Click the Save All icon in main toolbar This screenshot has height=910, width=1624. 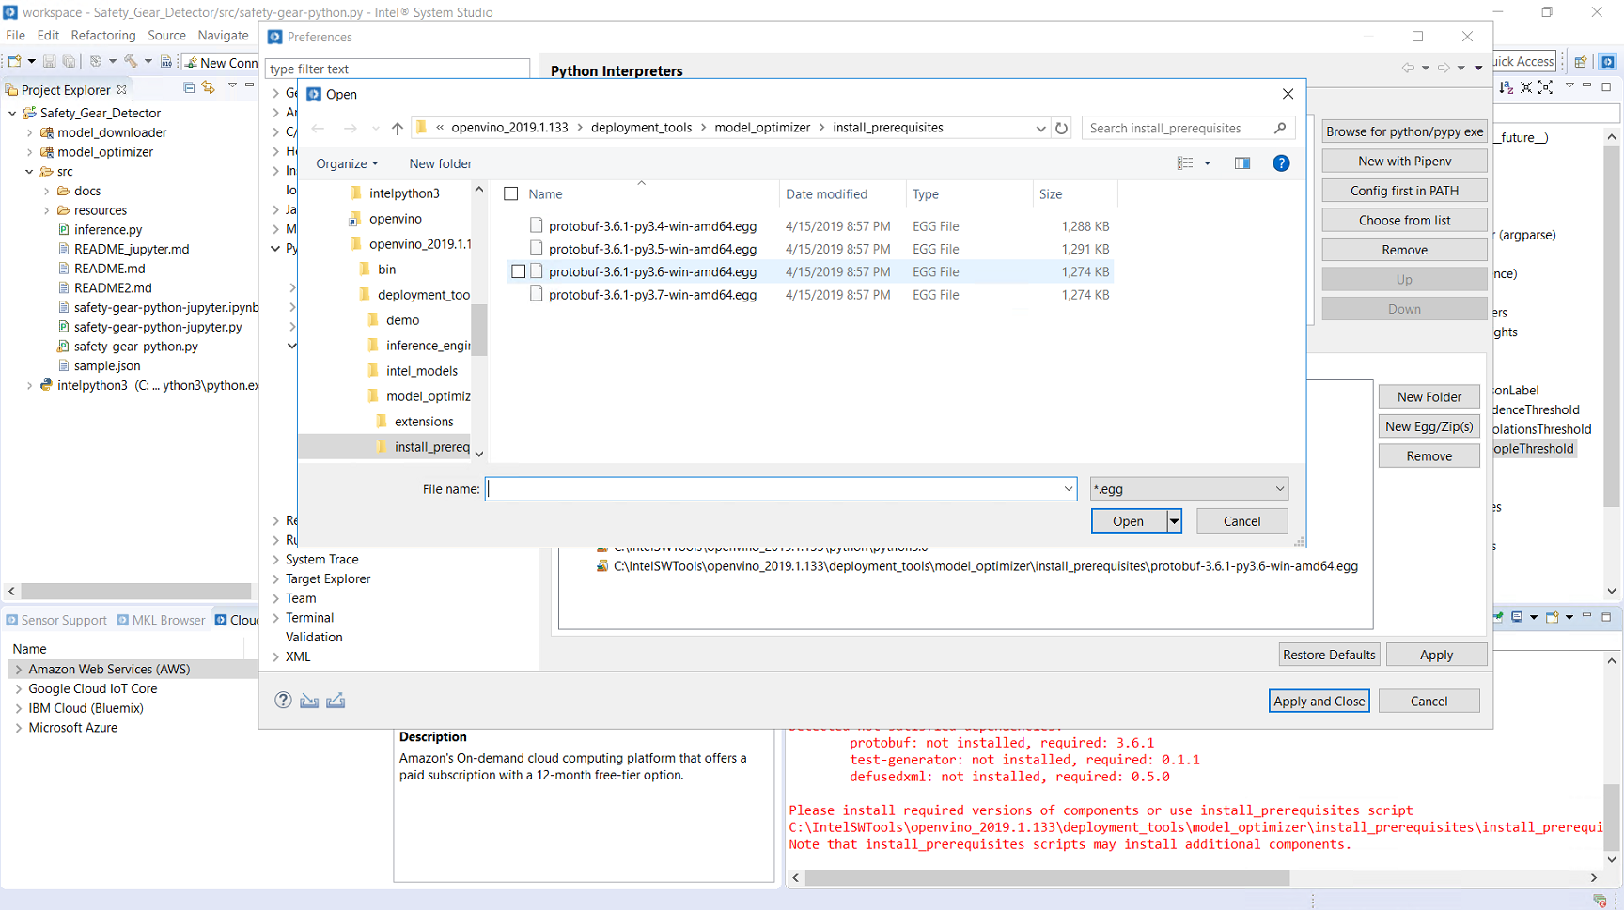pyautogui.click(x=69, y=62)
